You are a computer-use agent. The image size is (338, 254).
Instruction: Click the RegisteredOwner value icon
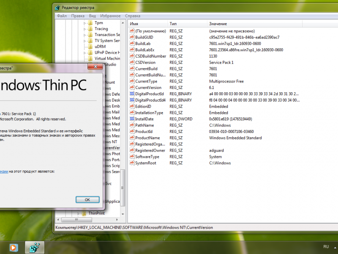132,150
